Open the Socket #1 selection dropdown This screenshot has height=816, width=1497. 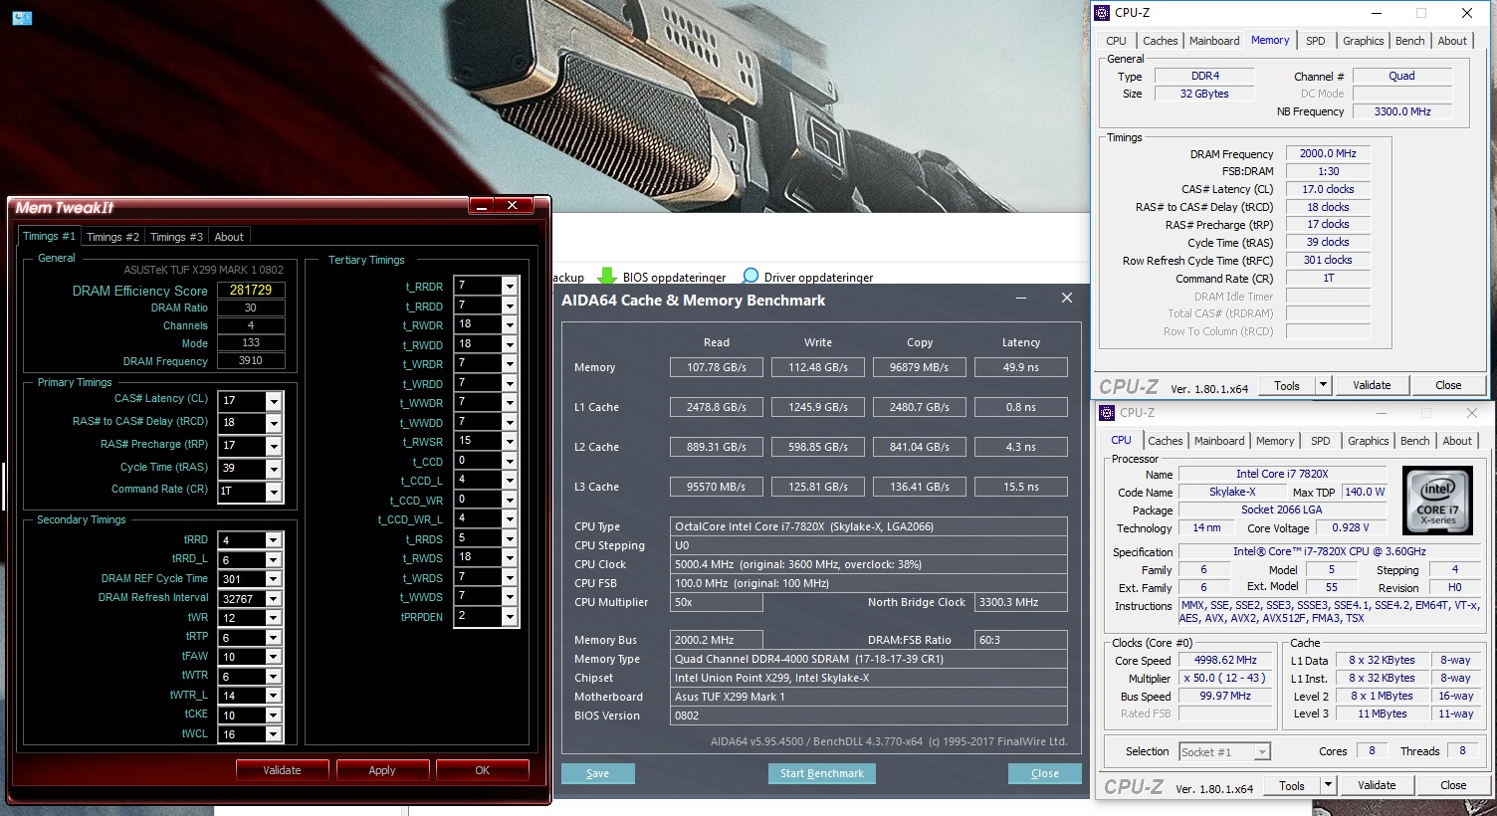coord(1262,752)
